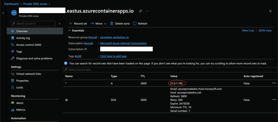Open options for the A record row

pyautogui.click(x=274, y=83)
